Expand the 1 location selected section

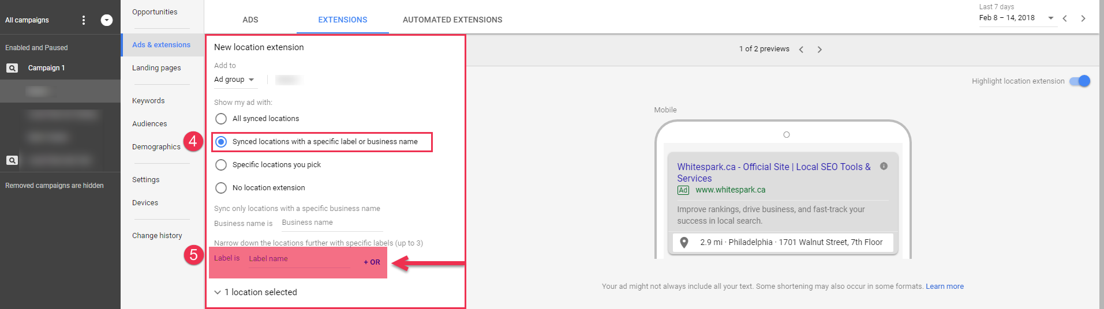[x=218, y=292]
